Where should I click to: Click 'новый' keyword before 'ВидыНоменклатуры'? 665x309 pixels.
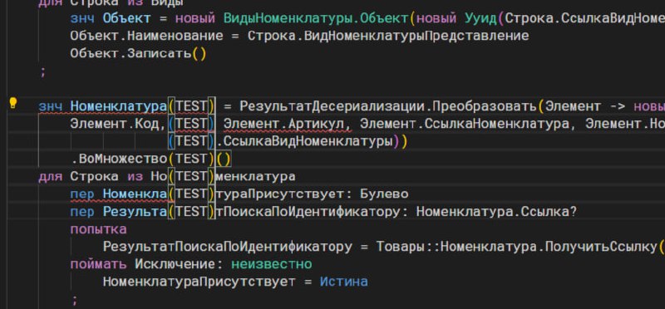pos(195,18)
